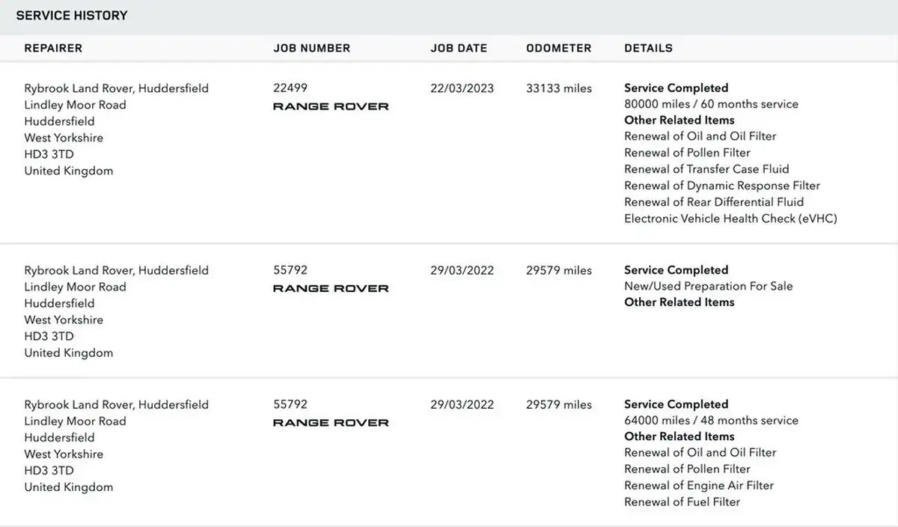Select job number 22499
898x527 pixels.
click(290, 88)
